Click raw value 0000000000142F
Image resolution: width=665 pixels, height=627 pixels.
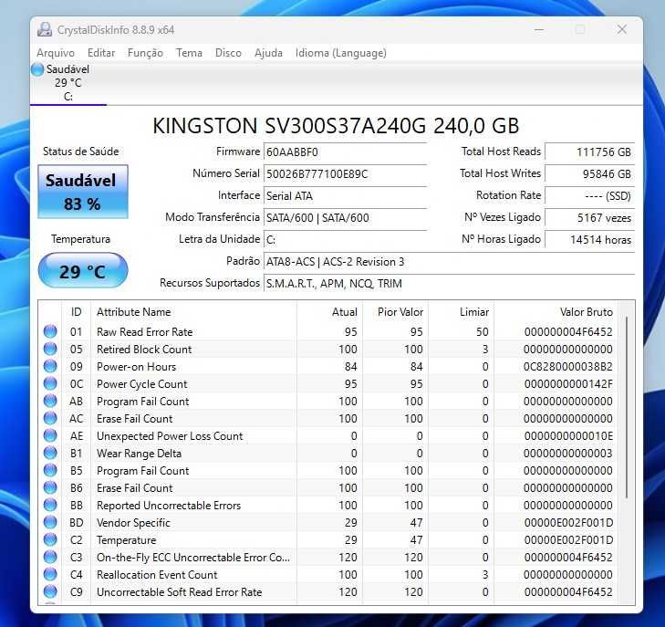[x=568, y=384]
